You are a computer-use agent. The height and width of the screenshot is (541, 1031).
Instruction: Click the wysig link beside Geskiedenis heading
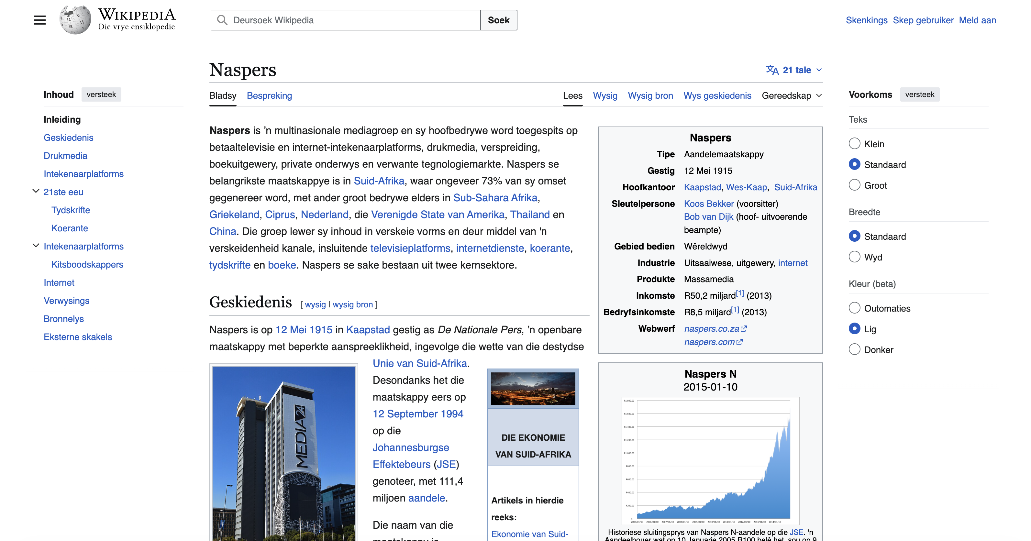pos(316,304)
